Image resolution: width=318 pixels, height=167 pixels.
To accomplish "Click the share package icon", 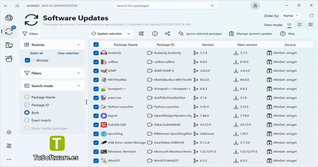I will (167, 34).
